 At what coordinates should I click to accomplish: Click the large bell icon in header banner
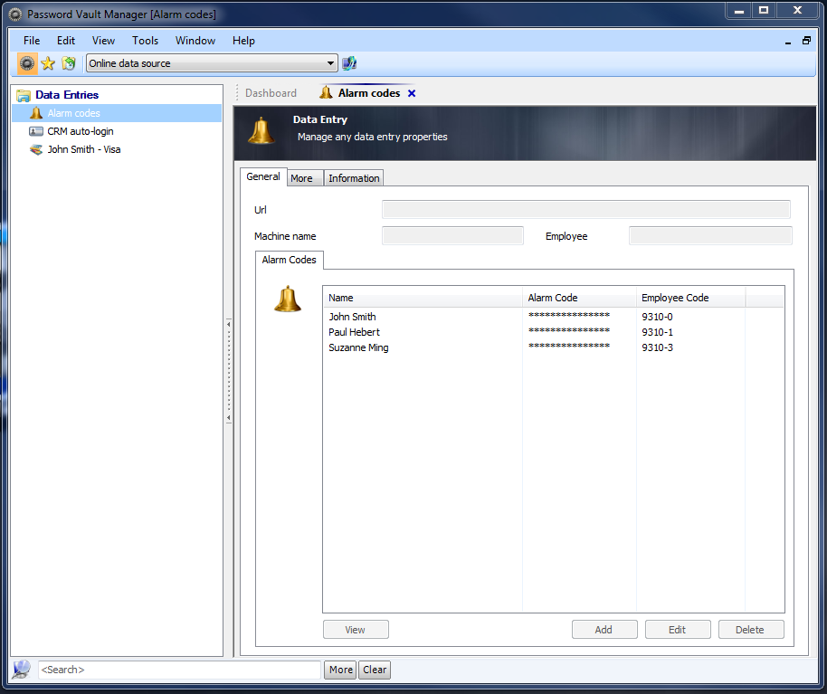pos(261,131)
